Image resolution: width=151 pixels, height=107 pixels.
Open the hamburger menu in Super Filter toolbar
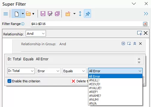pyautogui.click(x=6, y=14)
